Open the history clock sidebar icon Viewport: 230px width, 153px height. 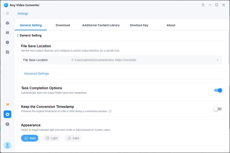7,42
